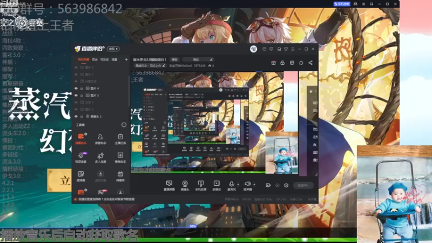The width and height of the screenshot is (432, 243).
Task: Add 摄像头 camera source from bottom bar
Action: (185, 186)
